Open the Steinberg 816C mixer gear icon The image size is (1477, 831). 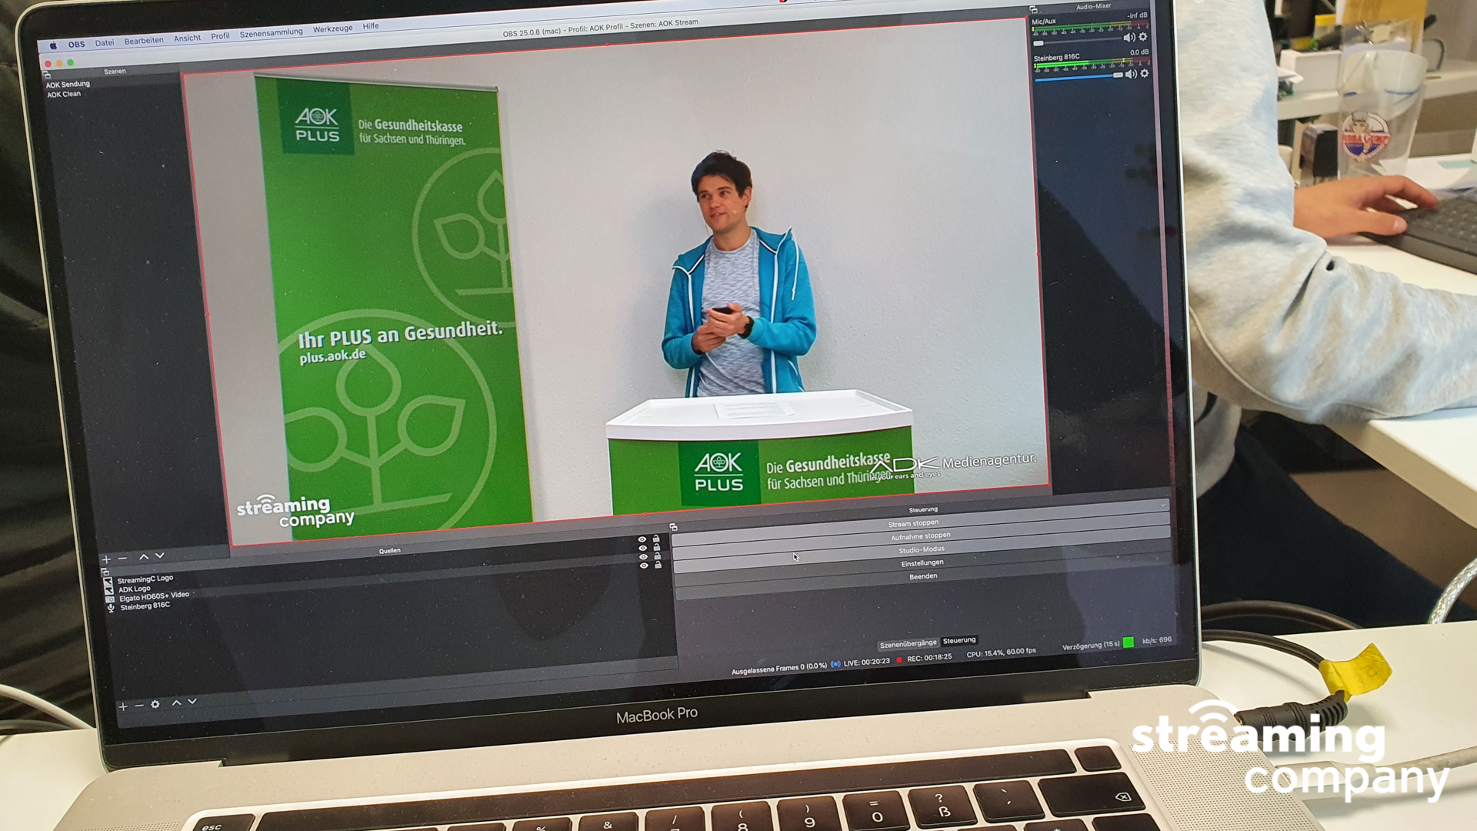1145,73
